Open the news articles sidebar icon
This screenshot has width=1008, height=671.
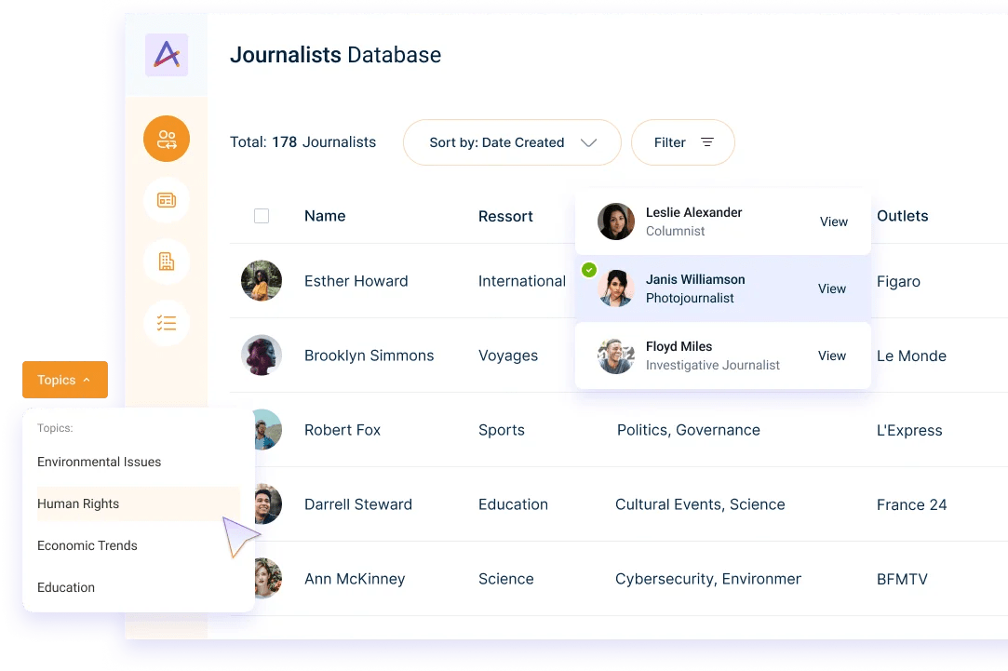tap(167, 200)
